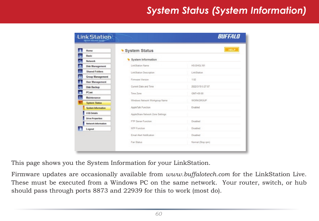The height and width of the screenshot is (221, 319).
Task: Click the Logout icon
Action: 80,129
